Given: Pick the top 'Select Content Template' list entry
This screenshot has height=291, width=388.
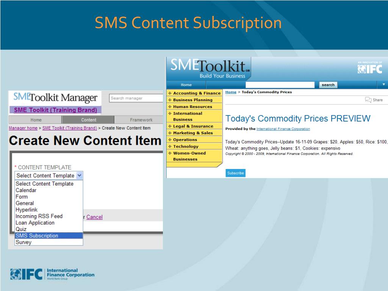Looking at the screenshot, I should (45, 184).
